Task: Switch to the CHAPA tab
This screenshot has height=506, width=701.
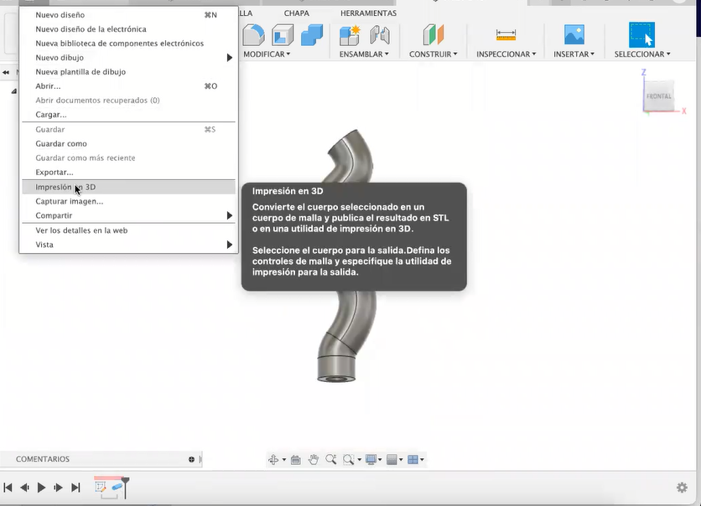Action: (x=296, y=13)
